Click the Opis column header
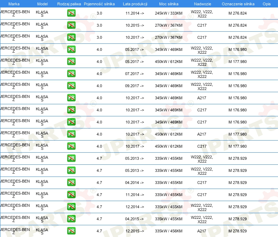The image size is (278, 237). pos(266,4)
